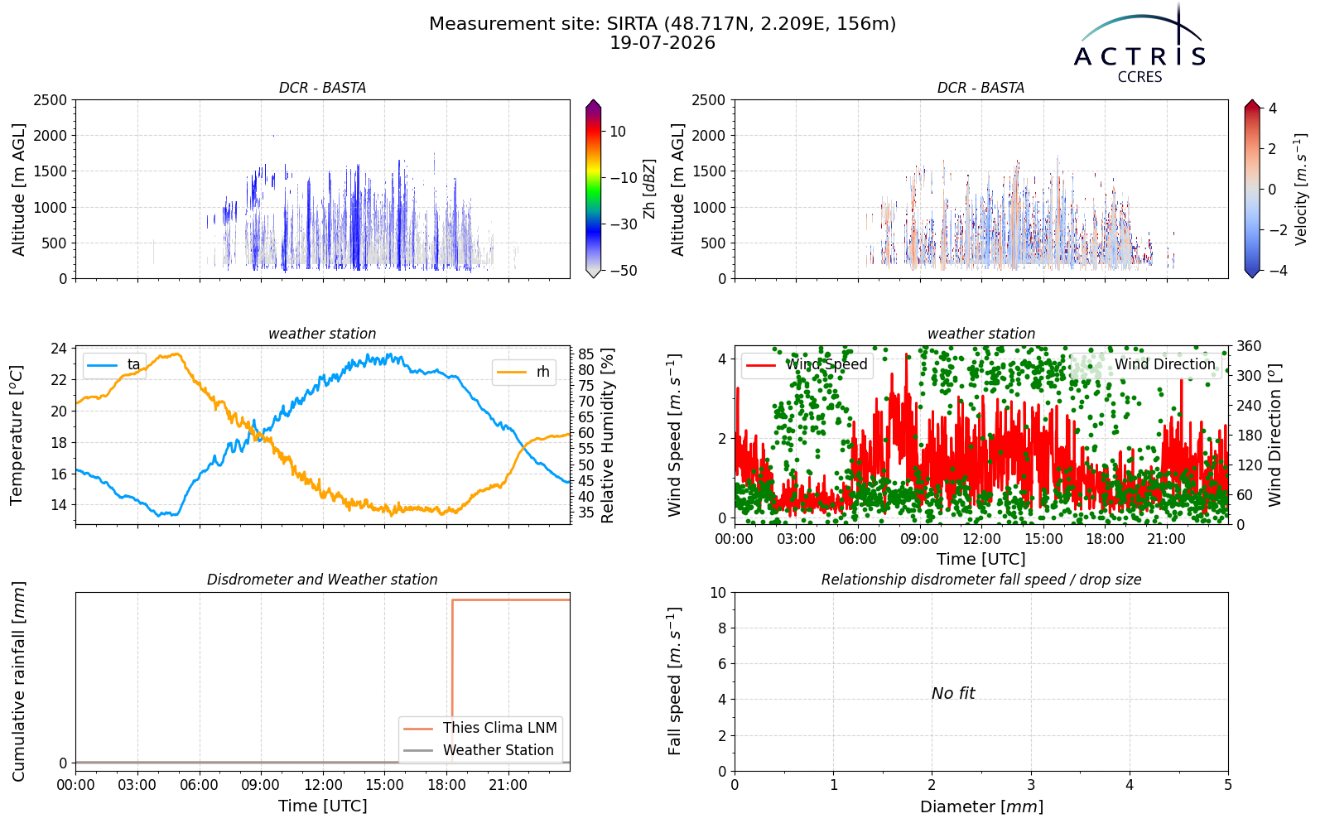Click the "09:00" tick under the wind plot
Screen dimensions: 1325x828
919,539
